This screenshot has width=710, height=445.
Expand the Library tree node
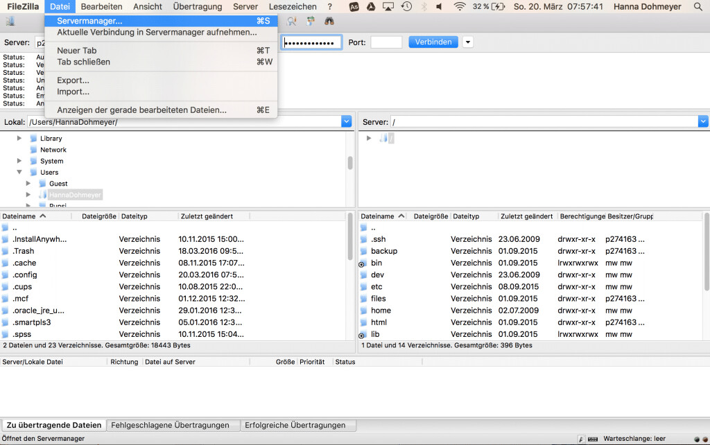coord(19,138)
